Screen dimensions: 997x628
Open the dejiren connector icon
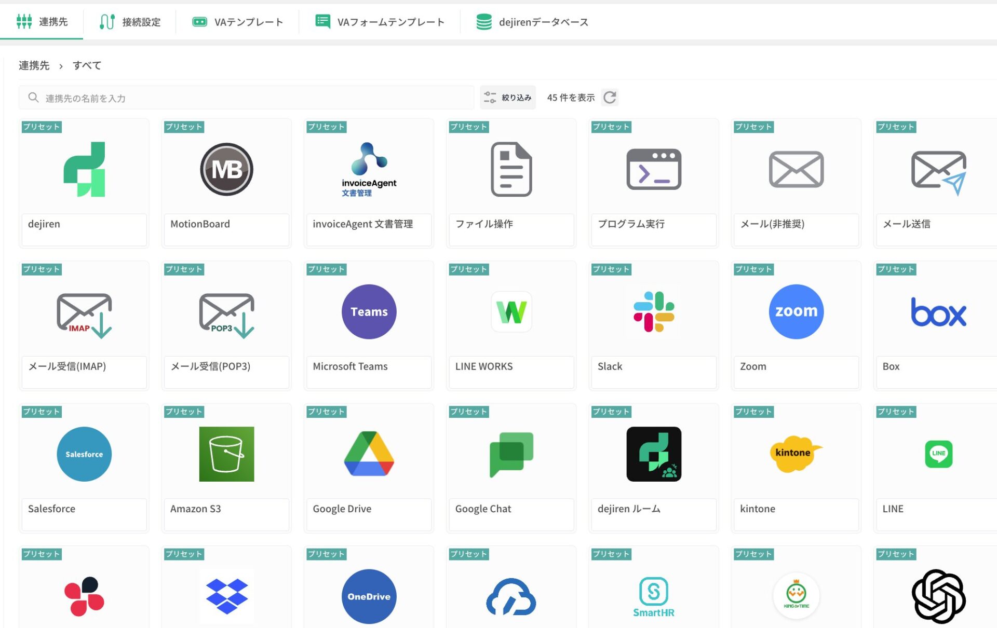point(84,169)
